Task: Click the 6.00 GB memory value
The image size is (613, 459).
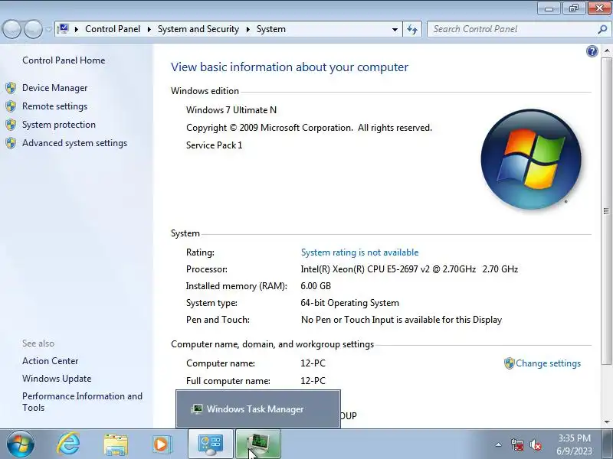Action: click(316, 286)
